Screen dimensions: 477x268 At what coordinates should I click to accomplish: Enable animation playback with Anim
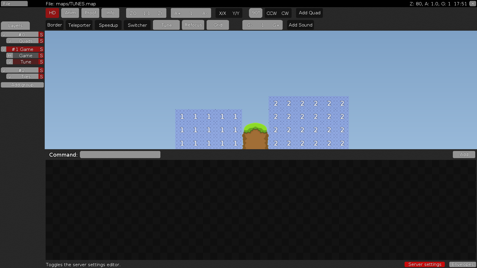pos(70,13)
